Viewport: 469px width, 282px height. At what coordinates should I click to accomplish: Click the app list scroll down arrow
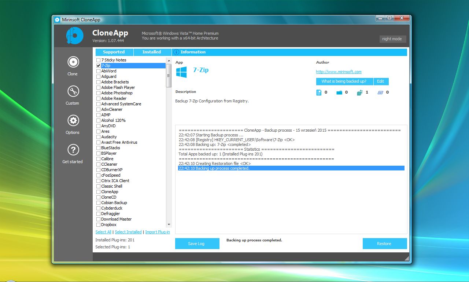click(x=169, y=224)
